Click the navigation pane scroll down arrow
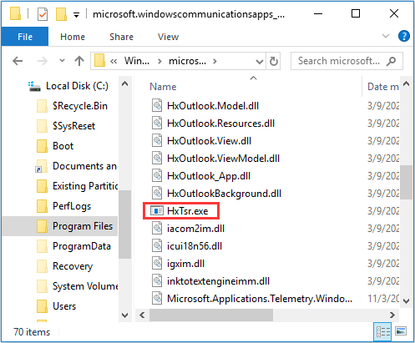Screen dimensions: 415x343 pos(125,315)
